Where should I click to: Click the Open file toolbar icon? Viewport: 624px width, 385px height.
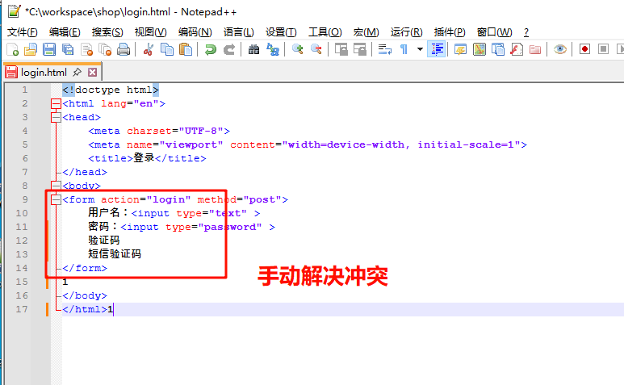tap(31, 50)
